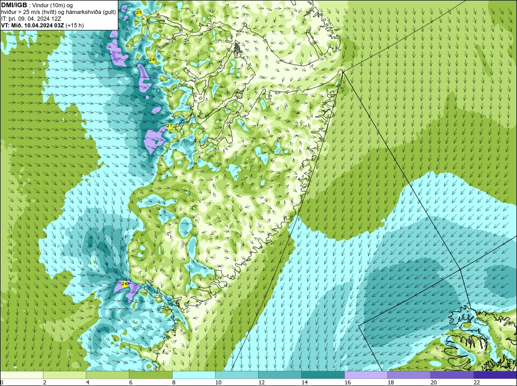Select the 12–14 m/s teal swatch
The width and height of the screenshot is (517, 386).
(280, 375)
